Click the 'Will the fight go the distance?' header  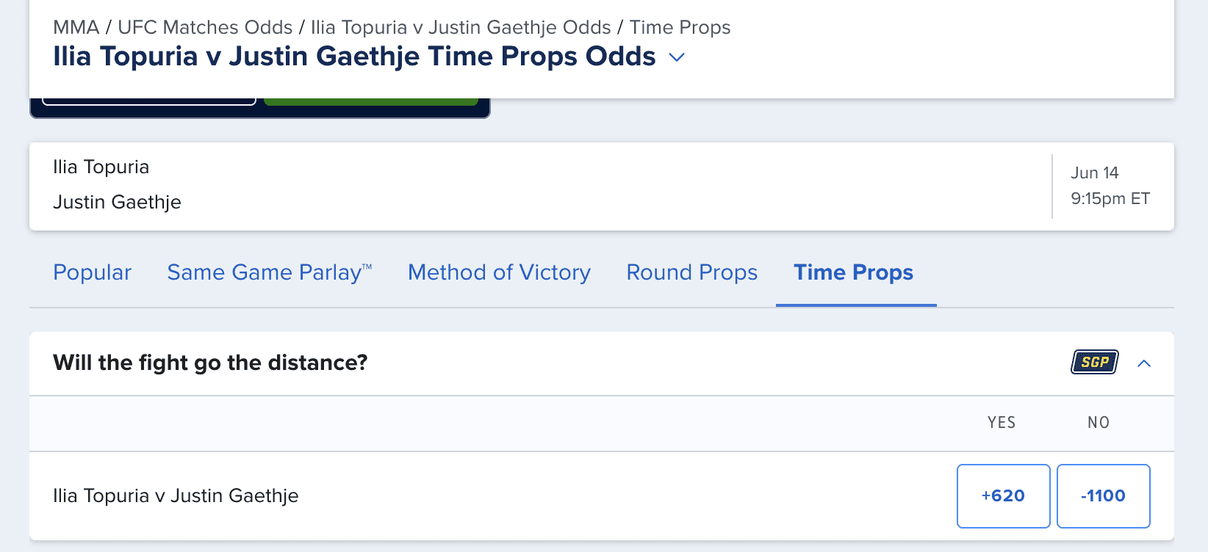pos(210,363)
